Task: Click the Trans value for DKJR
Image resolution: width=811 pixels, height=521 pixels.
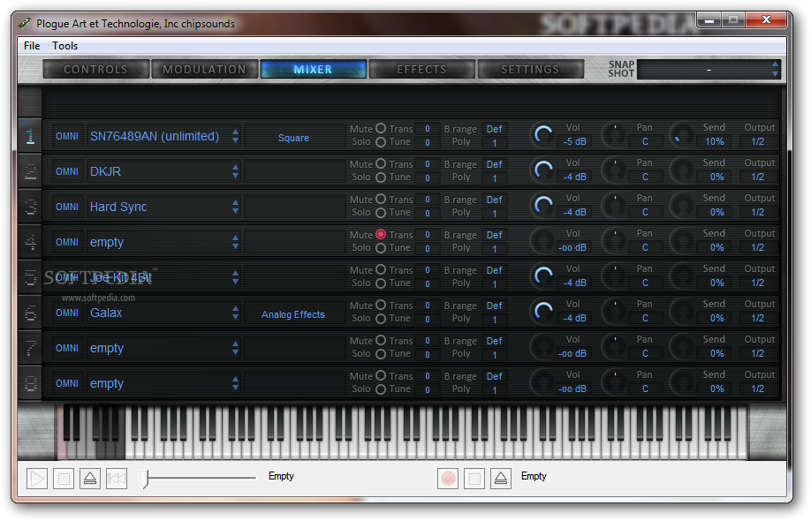Action: point(428,164)
